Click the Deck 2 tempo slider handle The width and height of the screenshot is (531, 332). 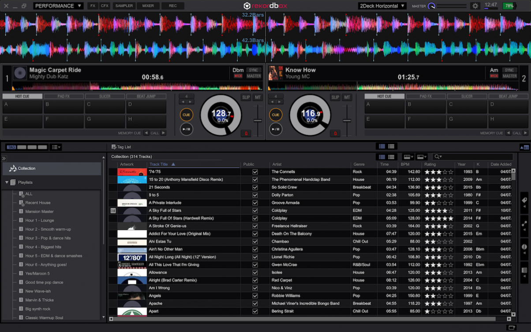tap(348, 120)
